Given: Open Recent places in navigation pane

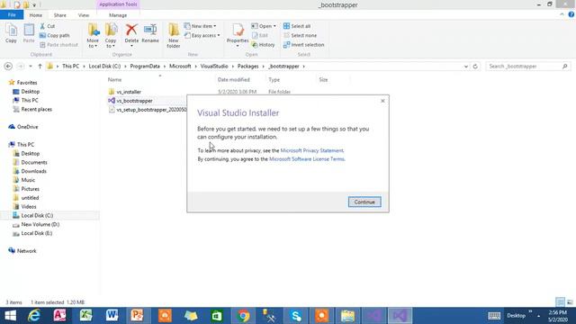Looking at the screenshot, I should point(36,109).
